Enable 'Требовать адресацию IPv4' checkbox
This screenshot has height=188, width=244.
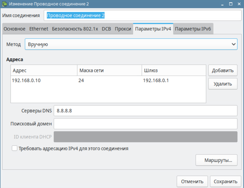[x=15, y=148]
